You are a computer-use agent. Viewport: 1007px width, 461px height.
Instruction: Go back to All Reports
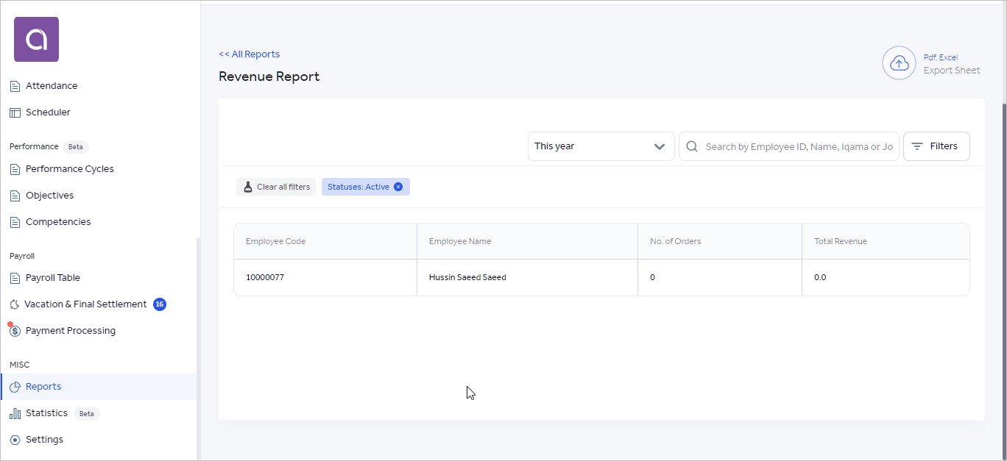point(249,54)
